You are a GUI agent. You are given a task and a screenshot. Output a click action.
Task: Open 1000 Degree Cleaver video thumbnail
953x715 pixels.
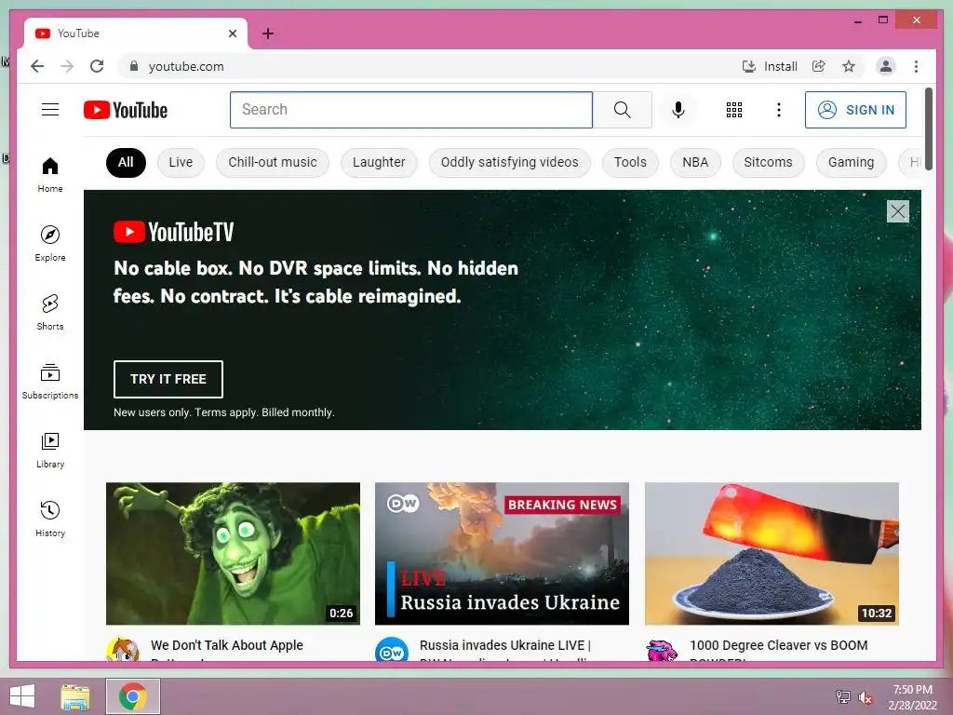772,553
